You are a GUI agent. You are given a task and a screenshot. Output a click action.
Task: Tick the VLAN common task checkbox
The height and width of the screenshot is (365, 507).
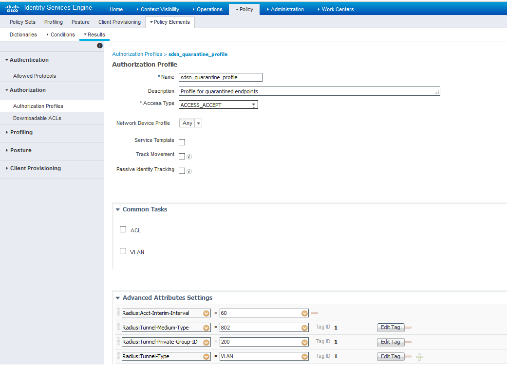click(x=123, y=251)
